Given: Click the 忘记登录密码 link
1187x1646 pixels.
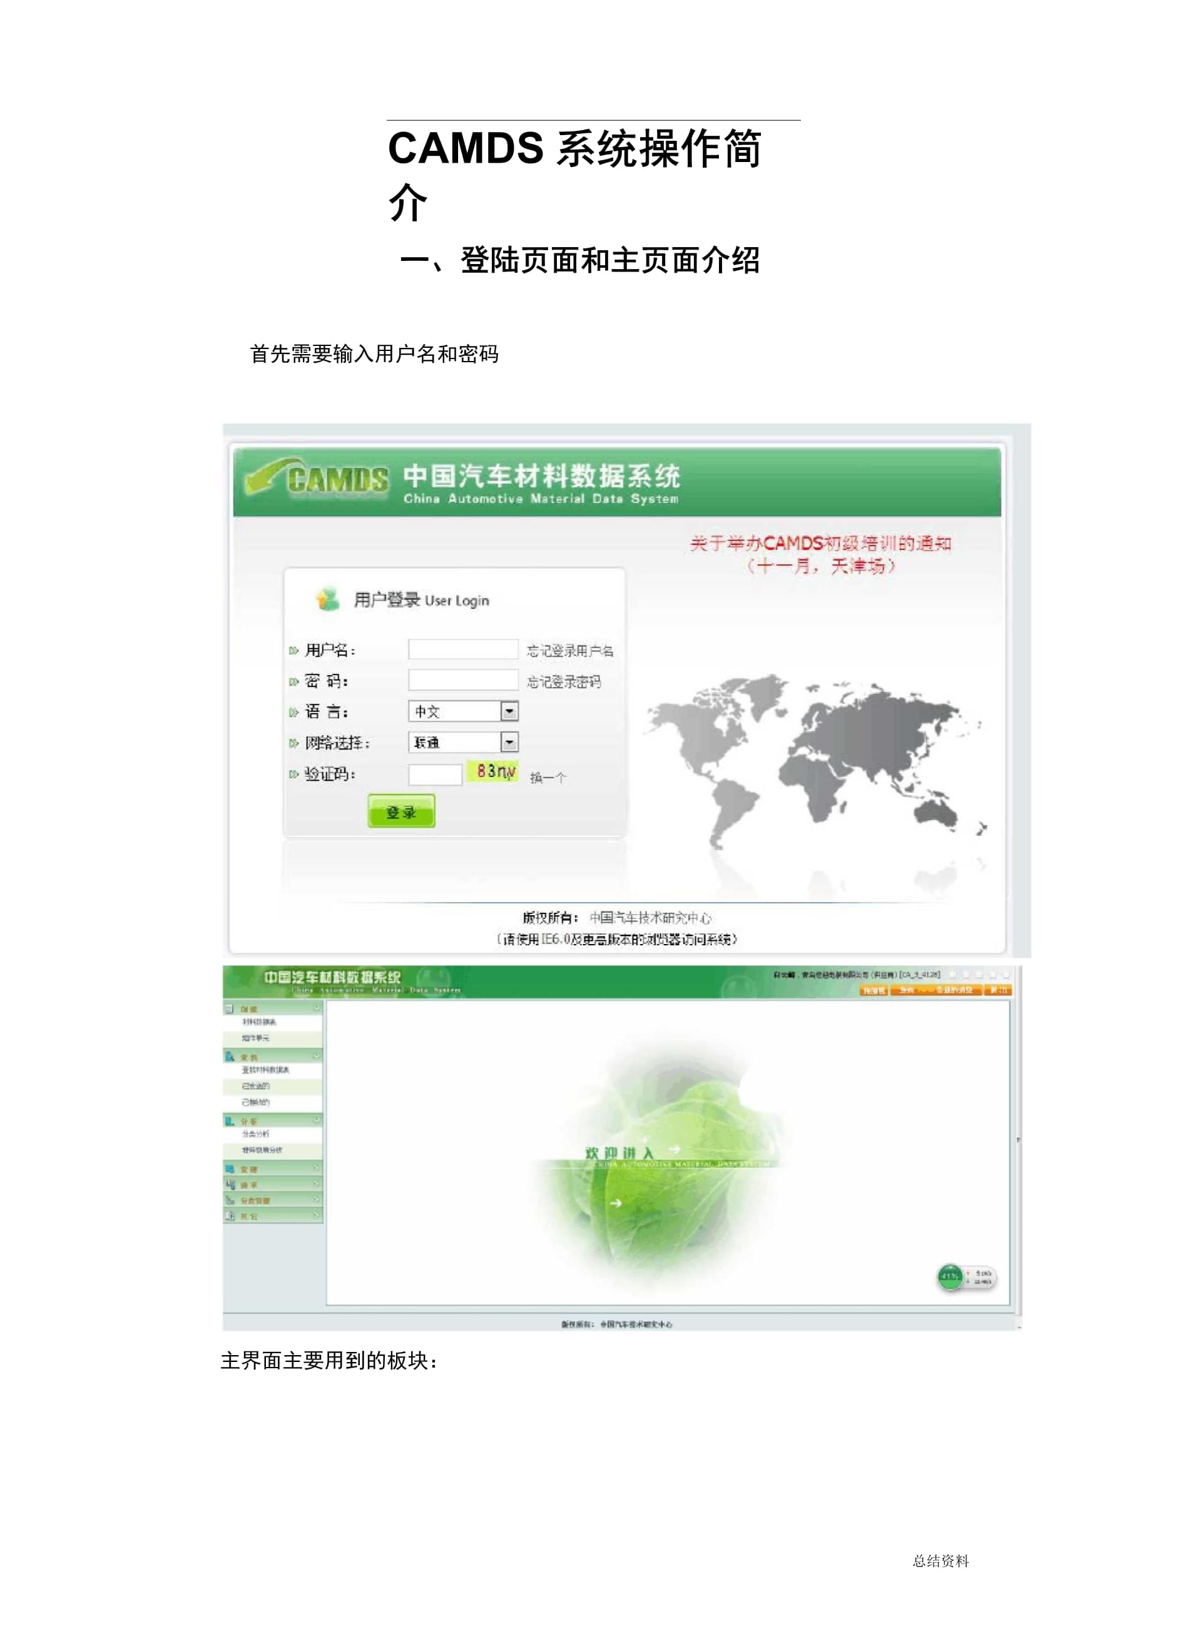Looking at the screenshot, I should 563,681.
